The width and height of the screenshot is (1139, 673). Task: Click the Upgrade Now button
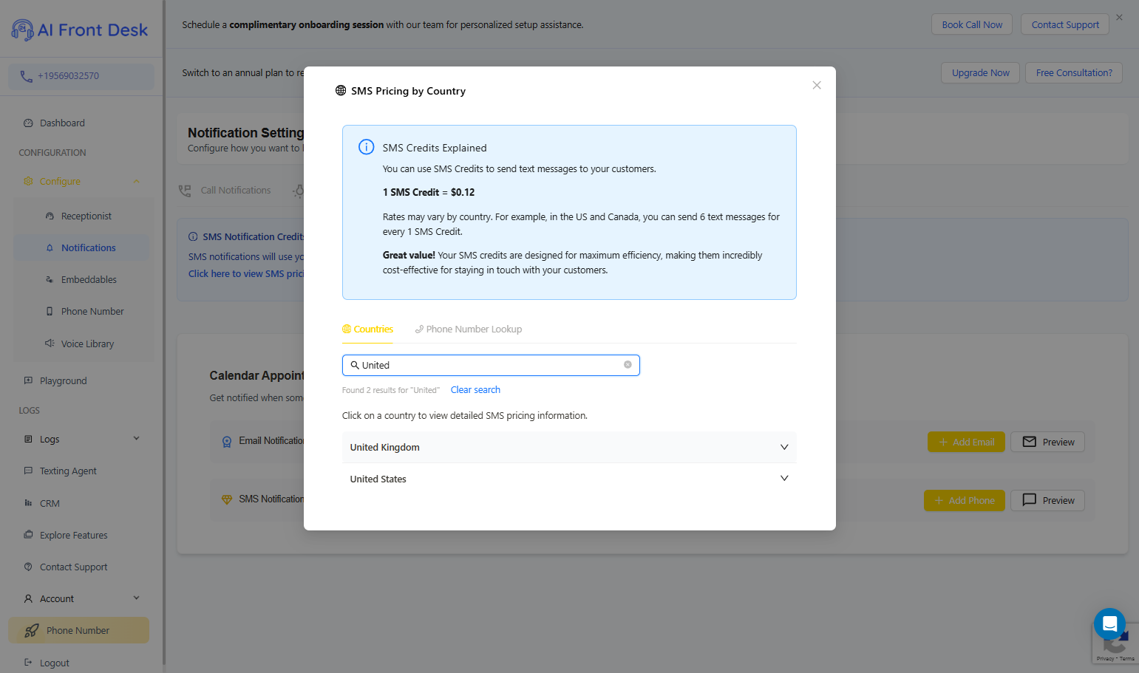(x=980, y=72)
